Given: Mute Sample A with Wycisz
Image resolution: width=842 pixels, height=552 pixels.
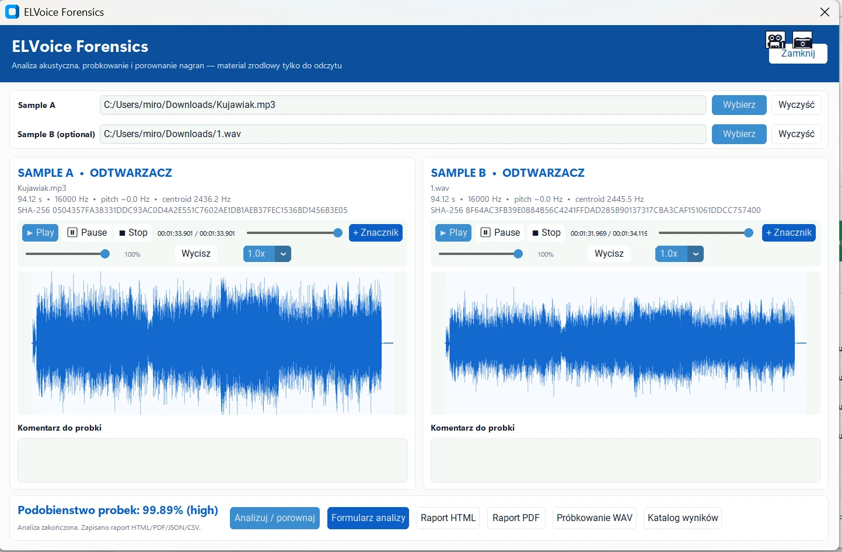Looking at the screenshot, I should [x=196, y=254].
